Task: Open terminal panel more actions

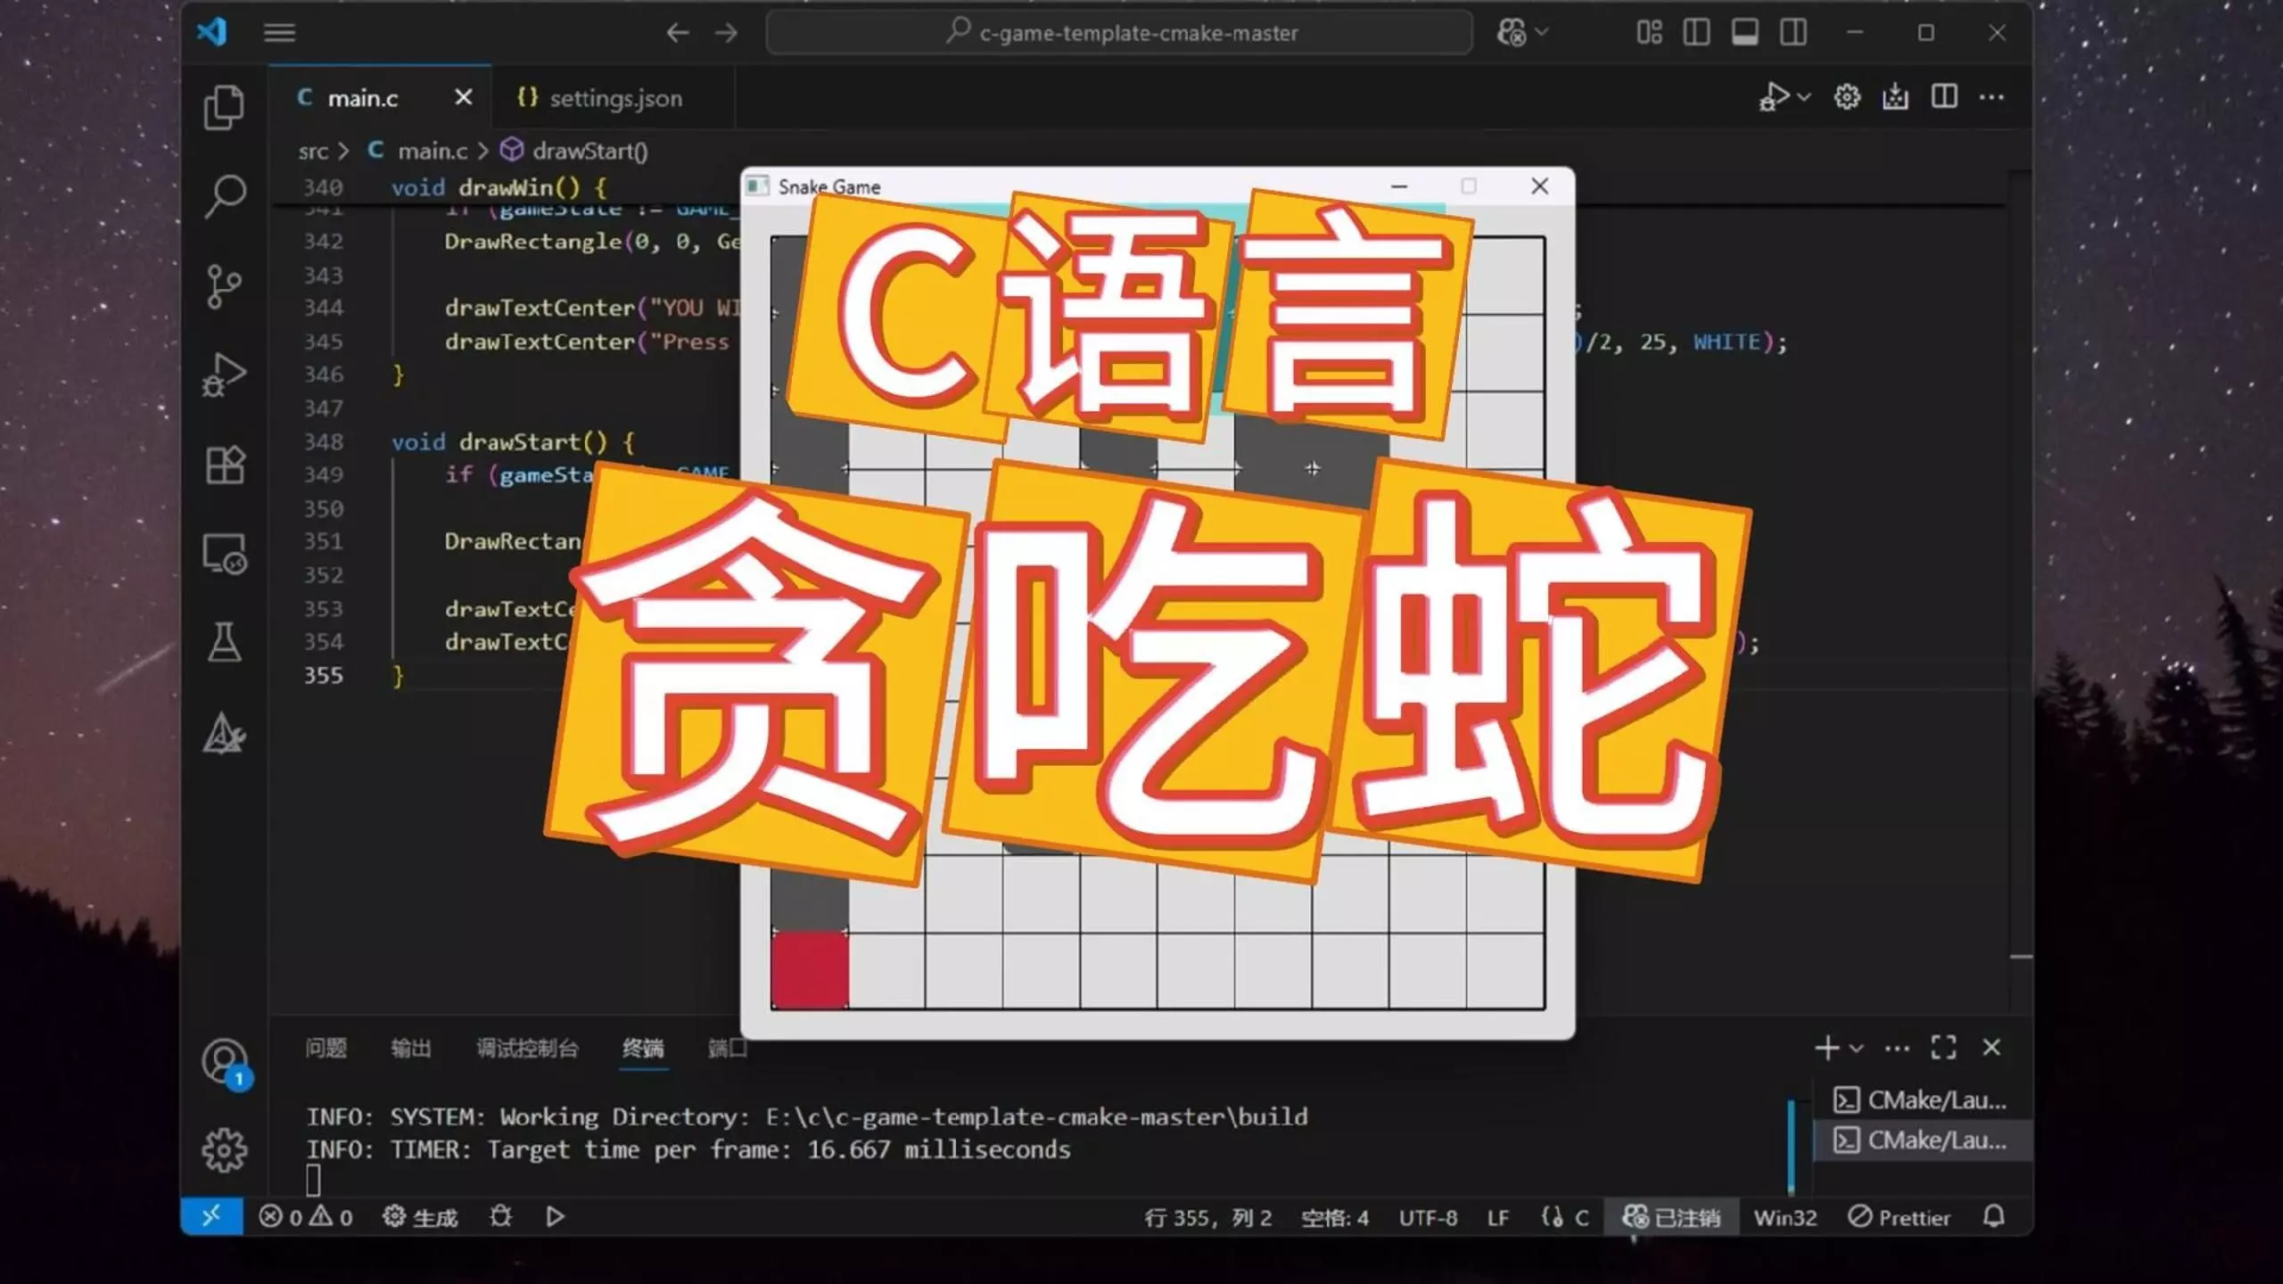Action: point(1897,1048)
